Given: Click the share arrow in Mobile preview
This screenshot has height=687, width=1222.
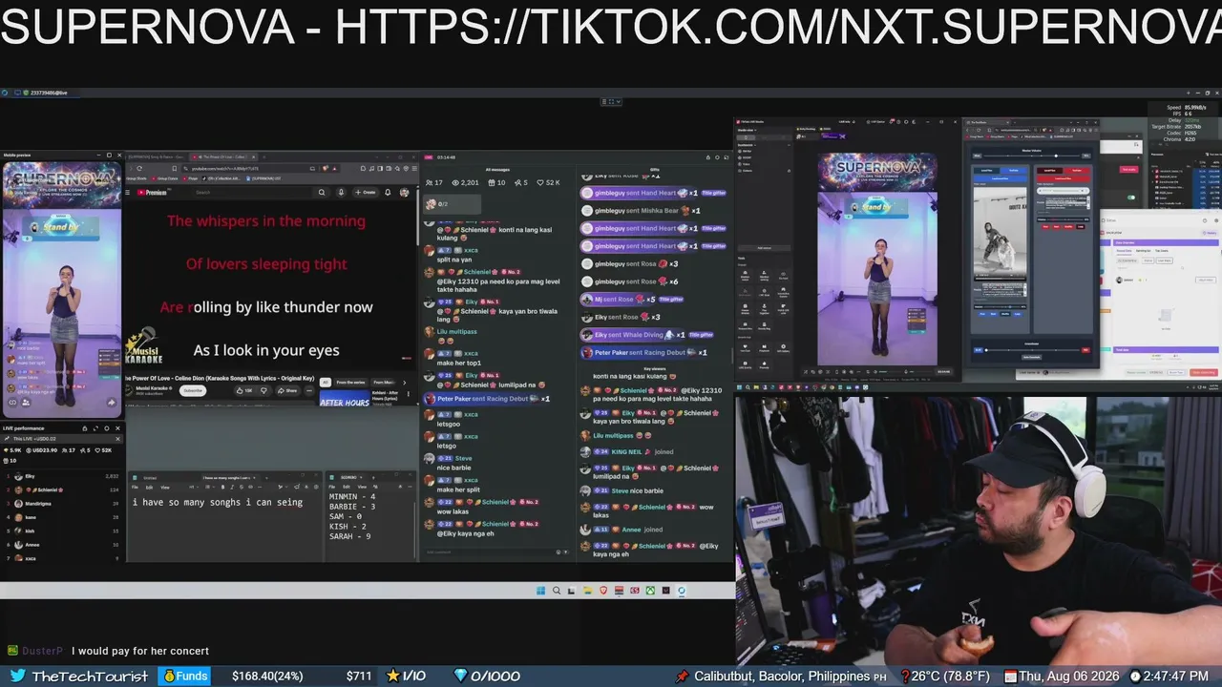Looking at the screenshot, I should pyautogui.click(x=111, y=403).
